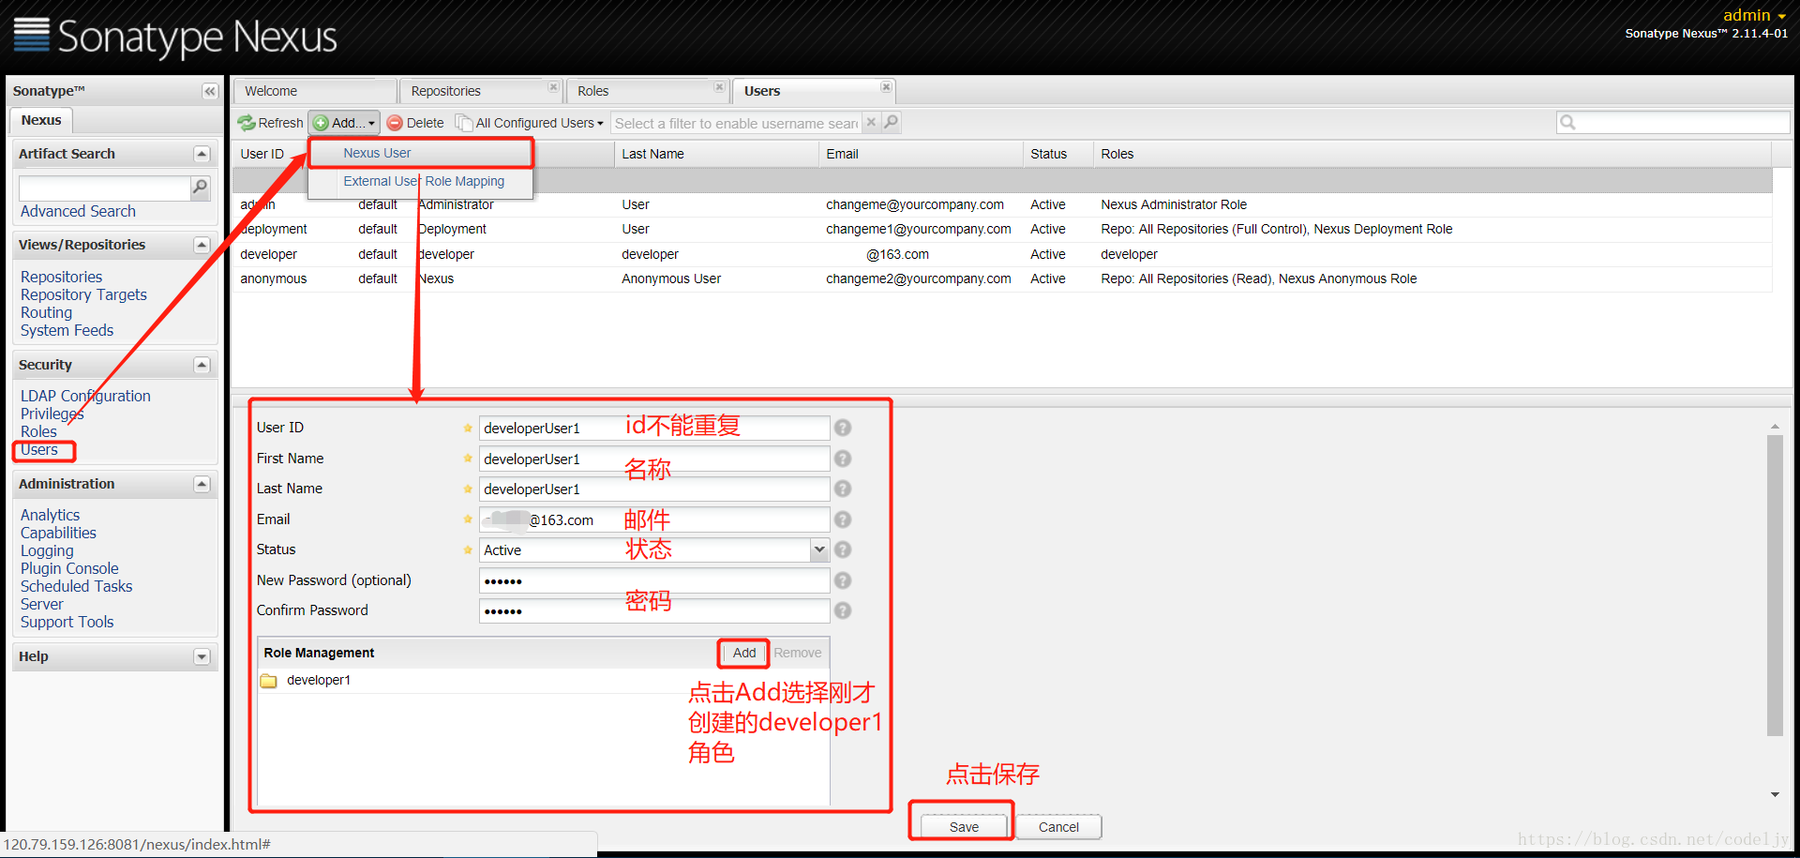
Task: Open the Routing link
Action: [x=46, y=313]
